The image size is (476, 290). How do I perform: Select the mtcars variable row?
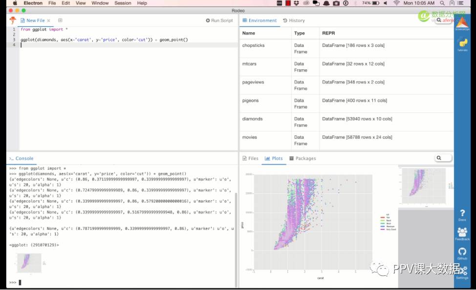coord(346,67)
